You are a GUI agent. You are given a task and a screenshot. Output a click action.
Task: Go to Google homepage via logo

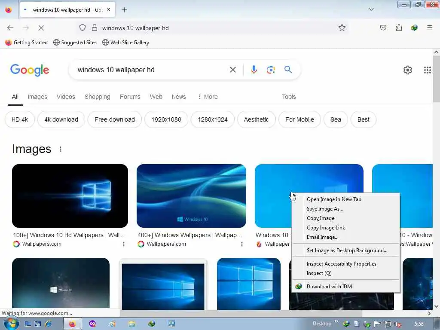(x=30, y=70)
